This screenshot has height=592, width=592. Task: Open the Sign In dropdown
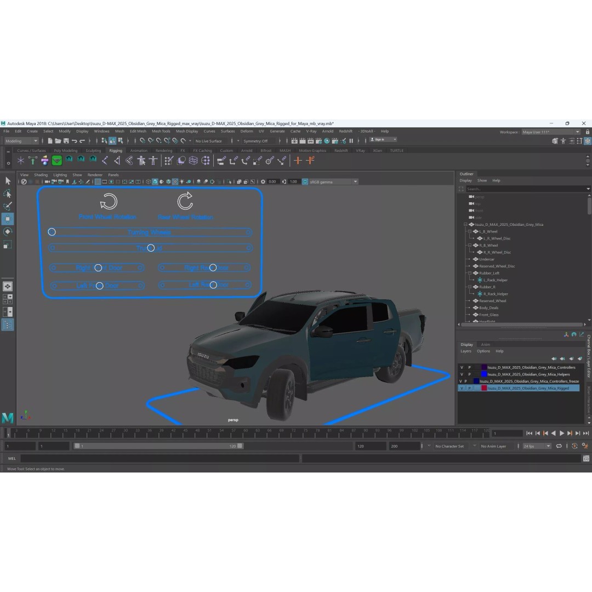pyautogui.click(x=383, y=140)
